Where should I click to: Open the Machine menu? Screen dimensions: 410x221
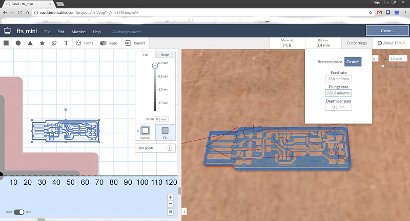click(x=78, y=32)
